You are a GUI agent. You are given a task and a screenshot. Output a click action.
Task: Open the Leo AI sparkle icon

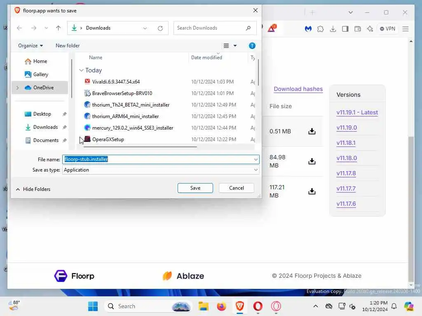tap(370, 29)
